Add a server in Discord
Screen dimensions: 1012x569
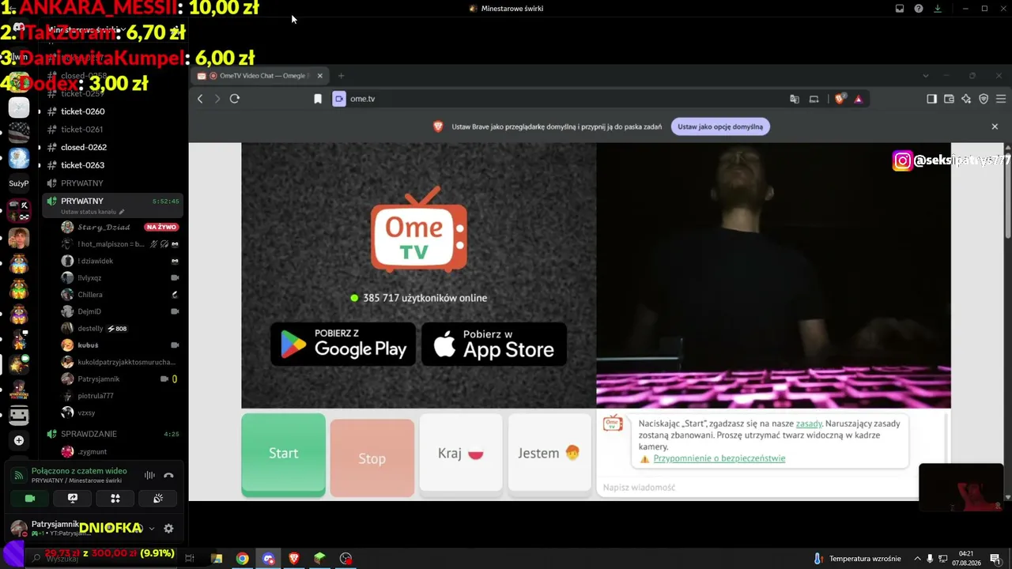(19, 440)
